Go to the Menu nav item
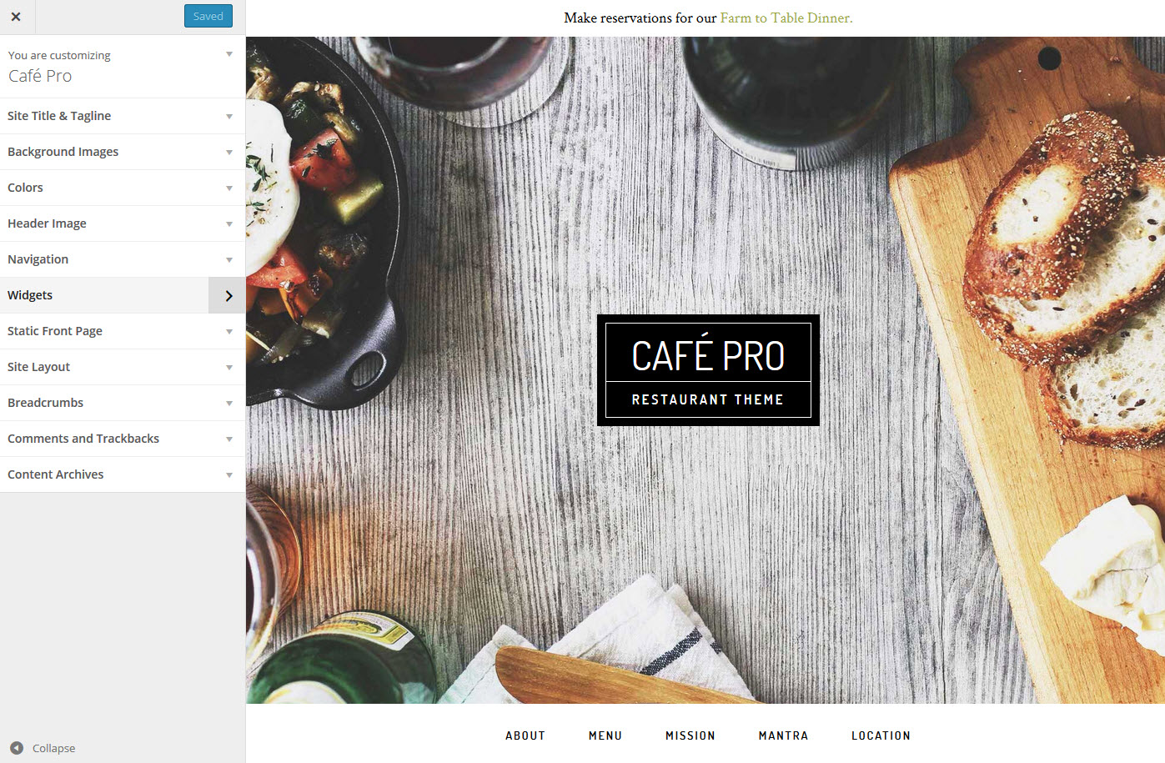1165x763 pixels. tap(605, 735)
